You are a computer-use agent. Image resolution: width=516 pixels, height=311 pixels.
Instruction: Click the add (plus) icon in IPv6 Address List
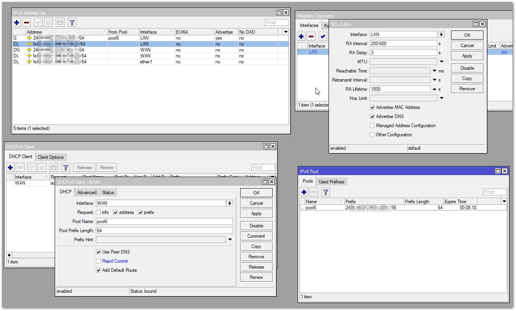tap(17, 23)
